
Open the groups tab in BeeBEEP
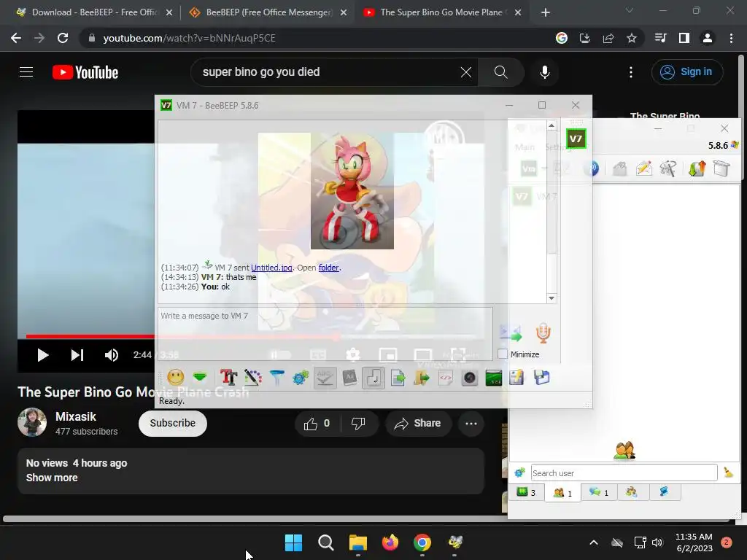pos(632,492)
